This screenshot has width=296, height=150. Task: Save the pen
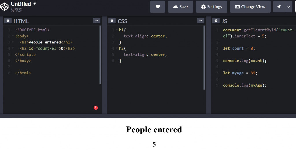(x=180, y=7)
